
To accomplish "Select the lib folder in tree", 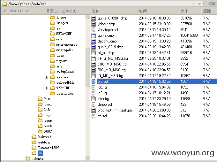I will (x=47, y=110).
